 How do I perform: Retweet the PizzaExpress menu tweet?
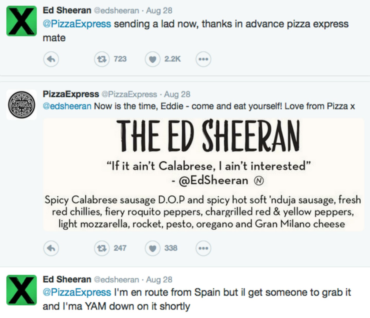tap(102, 248)
